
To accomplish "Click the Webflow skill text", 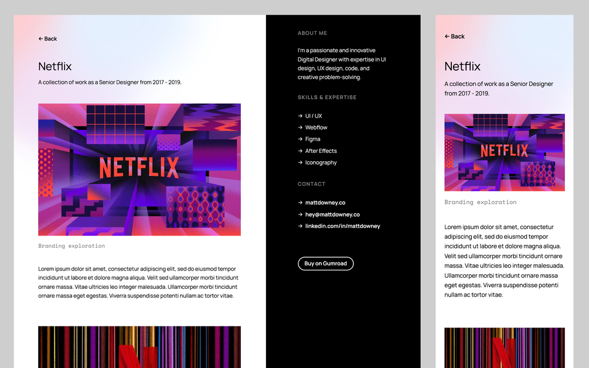I will (316, 128).
